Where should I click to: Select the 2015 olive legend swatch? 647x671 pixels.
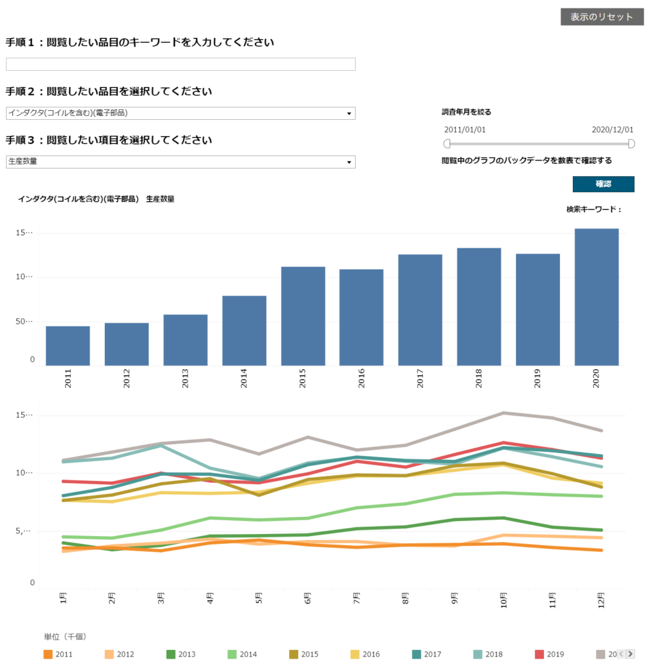[x=294, y=655]
